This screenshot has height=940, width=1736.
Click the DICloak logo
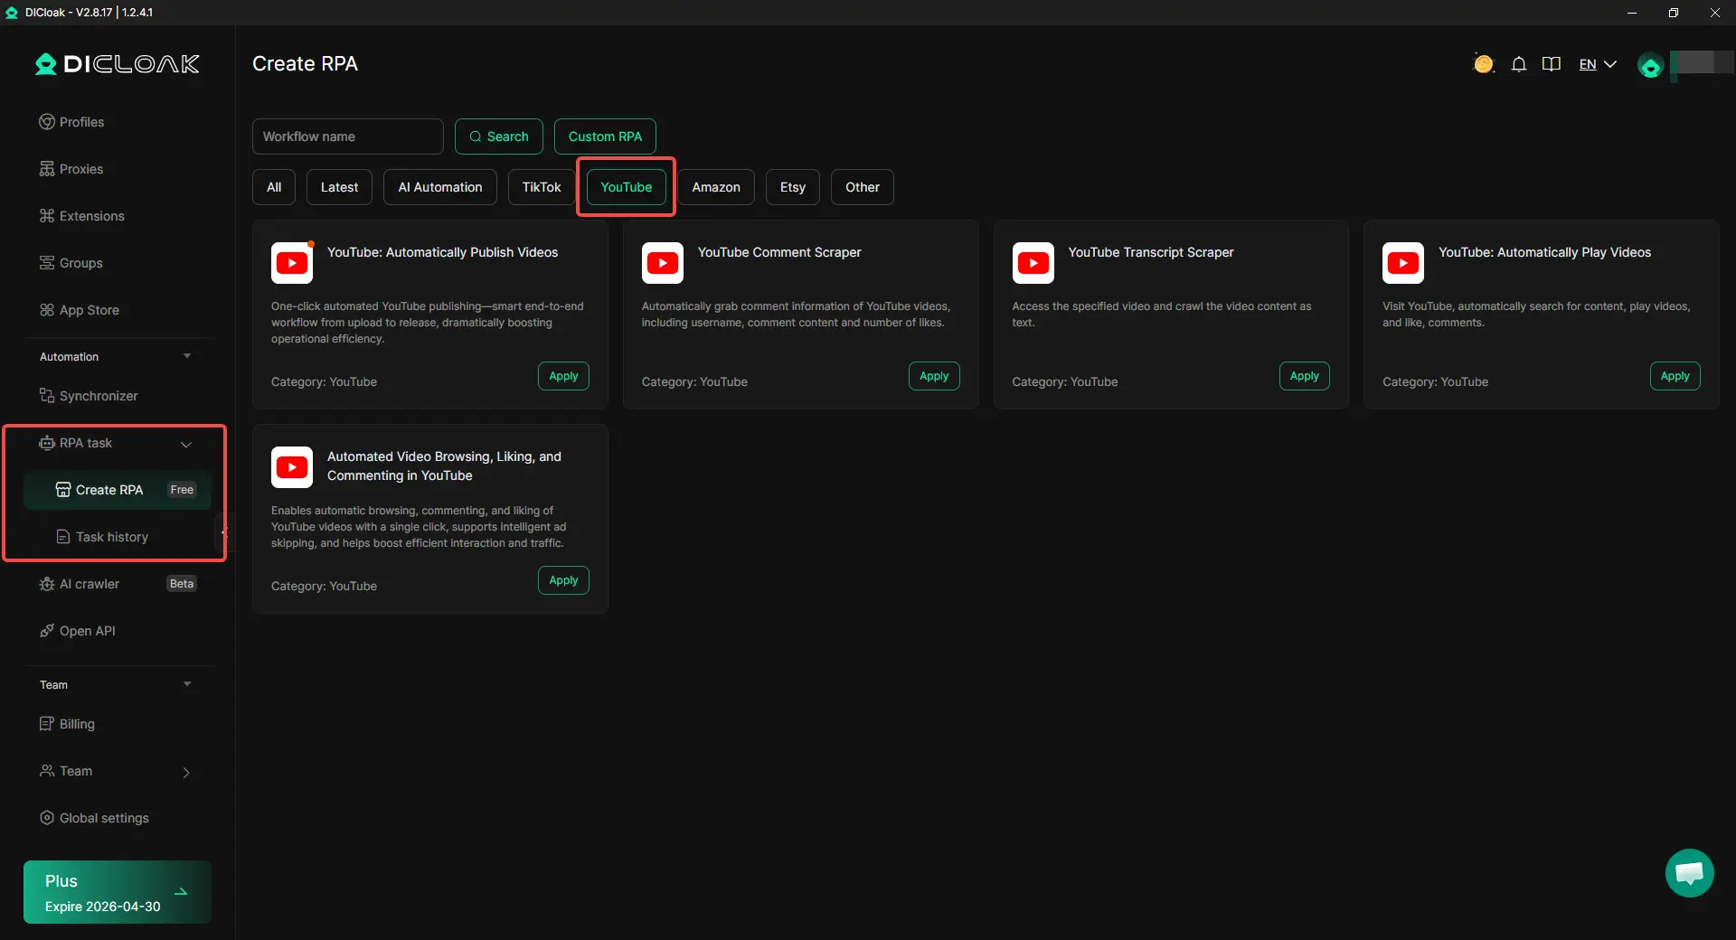click(118, 64)
